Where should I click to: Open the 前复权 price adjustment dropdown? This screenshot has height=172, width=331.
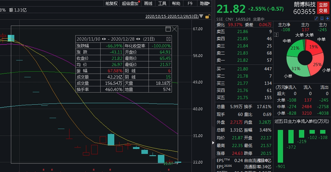tap(112, 3)
